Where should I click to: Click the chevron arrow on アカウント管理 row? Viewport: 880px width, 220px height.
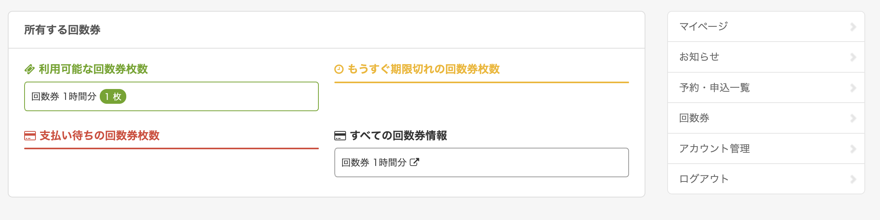853,149
